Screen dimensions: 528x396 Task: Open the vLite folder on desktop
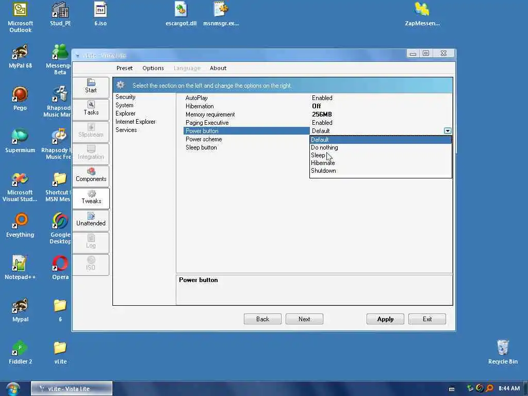click(60, 353)
